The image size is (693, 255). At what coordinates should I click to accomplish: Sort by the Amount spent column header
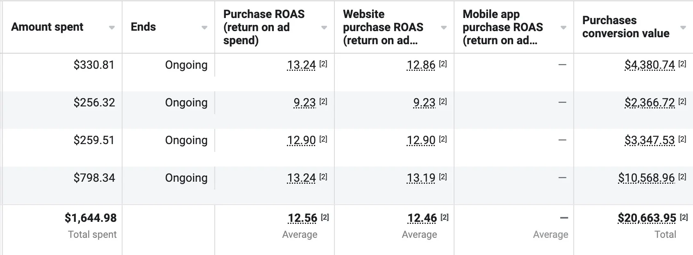click(x=47, y=27)
